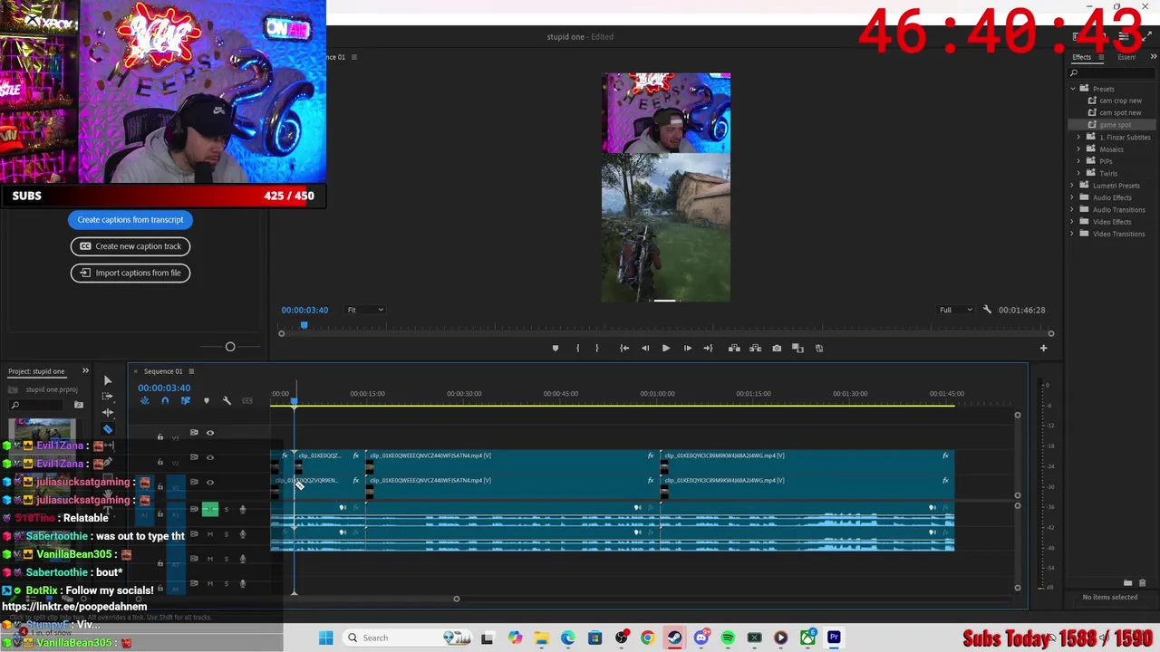The height and width of the screenshot is (652, 1160).
Task: Open the Project: stupid one tab
Action: click(36, 371)
